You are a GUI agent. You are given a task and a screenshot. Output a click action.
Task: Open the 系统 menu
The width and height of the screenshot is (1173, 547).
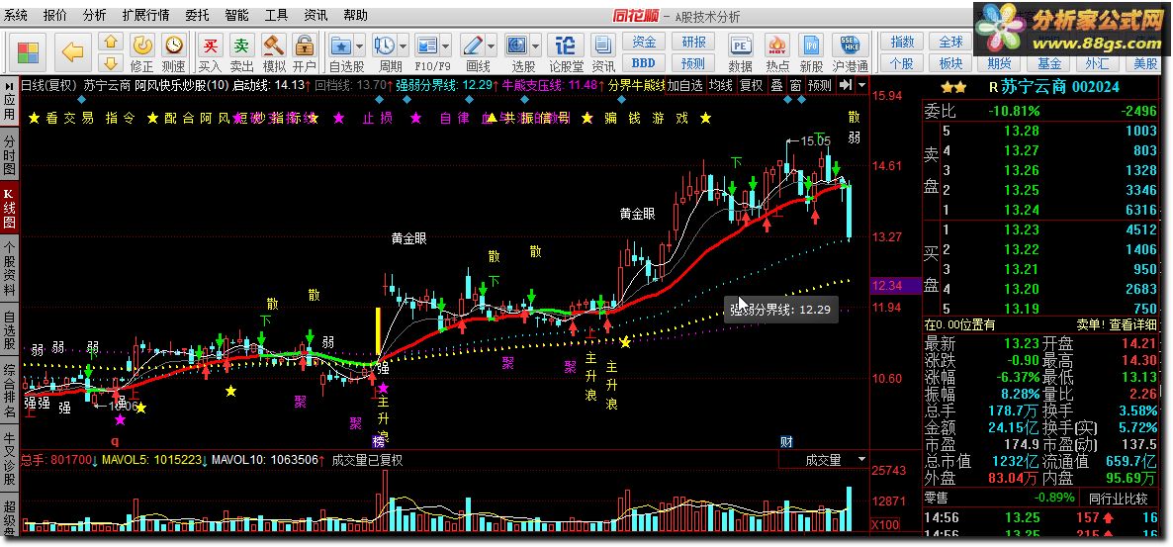click(16, 15)
